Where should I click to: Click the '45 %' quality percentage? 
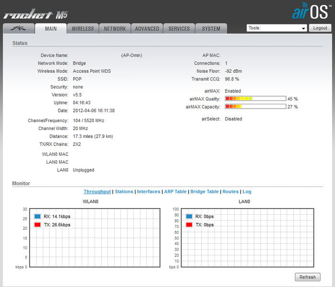pyautogui.click(x=292, y=99)
